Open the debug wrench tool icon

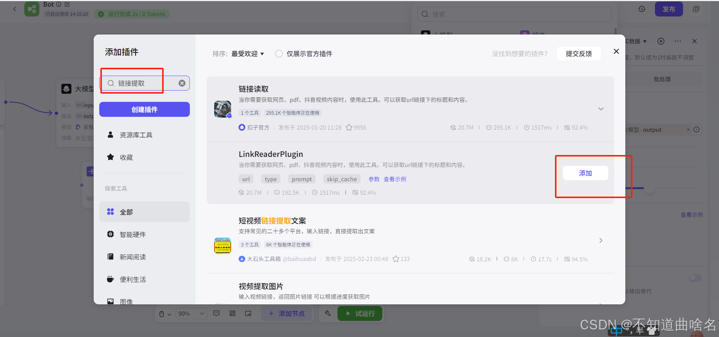point(328,313)
